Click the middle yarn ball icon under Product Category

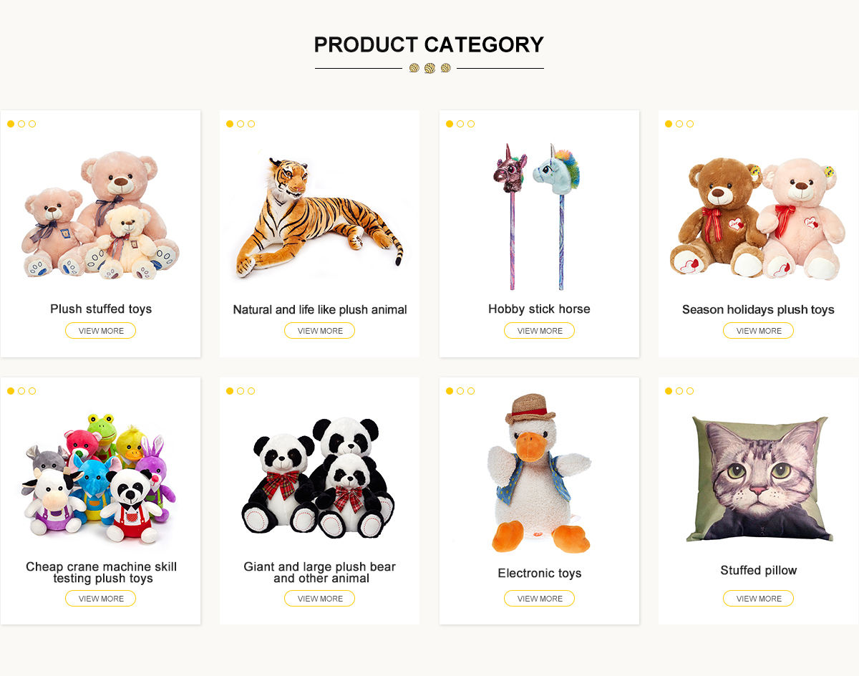(429, 68)
